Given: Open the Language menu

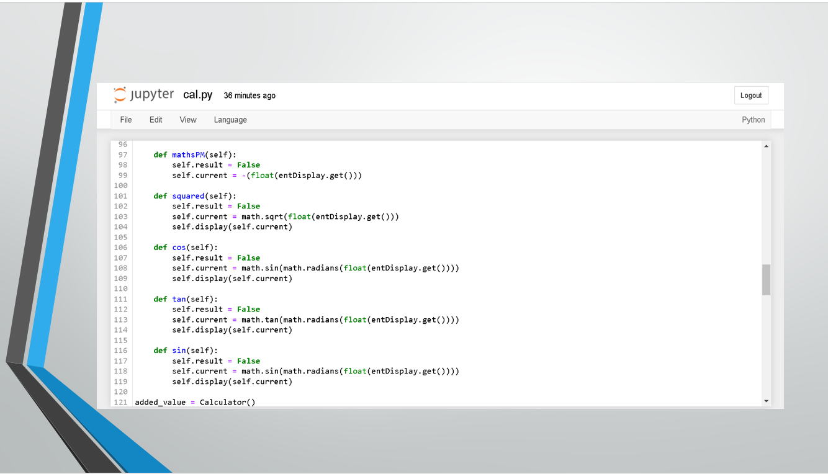Looking at the screenshot, I should pyautogui.click(x=230, y=120).
